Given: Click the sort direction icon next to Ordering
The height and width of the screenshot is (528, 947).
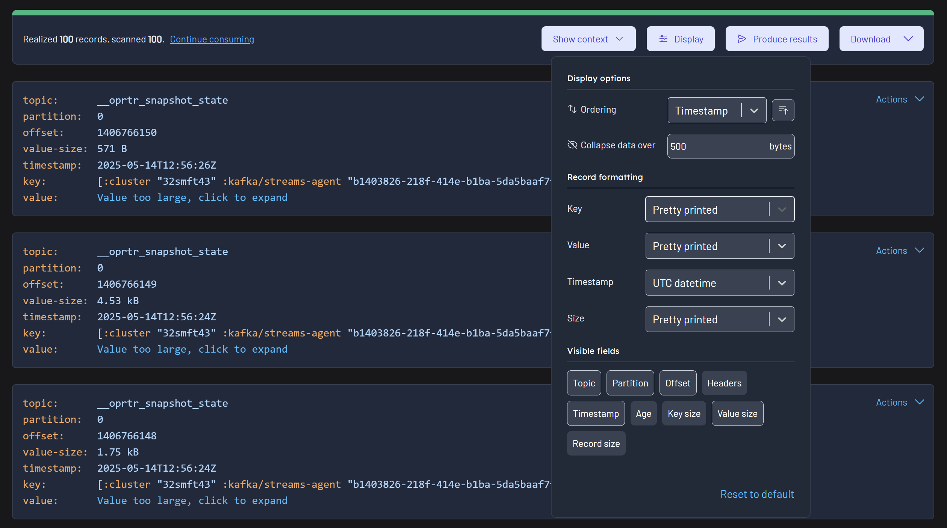Looking at the screenshot, I should tap(783, 110).
